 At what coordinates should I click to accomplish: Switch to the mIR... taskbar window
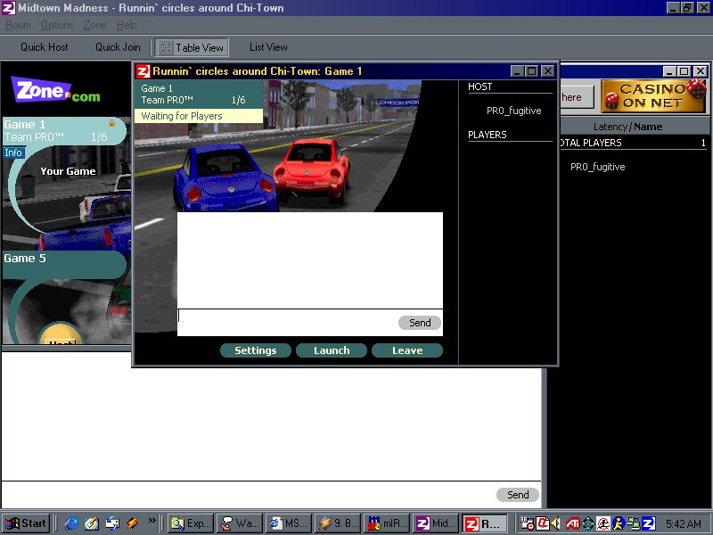388,523
